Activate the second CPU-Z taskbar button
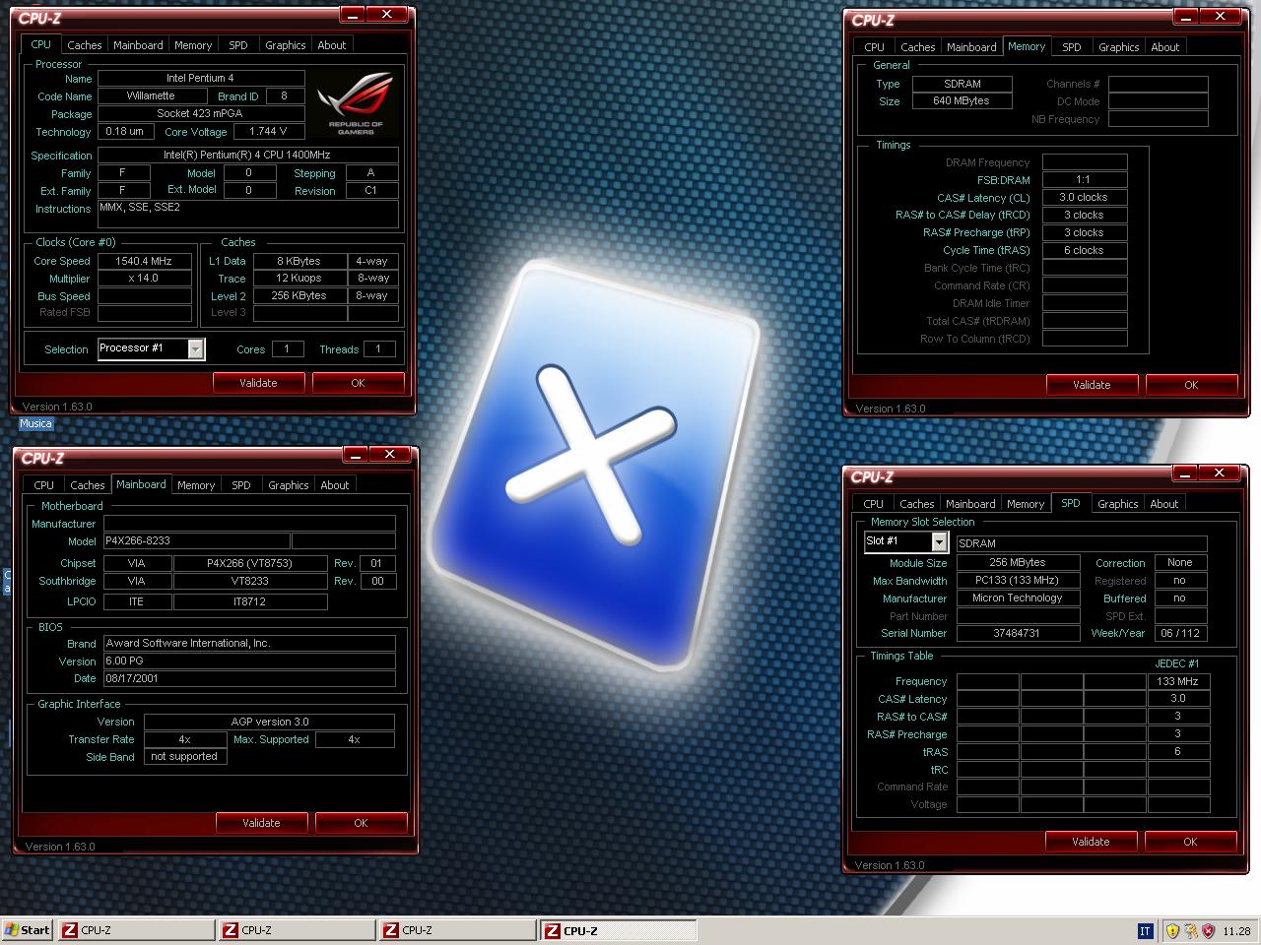This screenshot has height=945, width=1261. [297, 930]
